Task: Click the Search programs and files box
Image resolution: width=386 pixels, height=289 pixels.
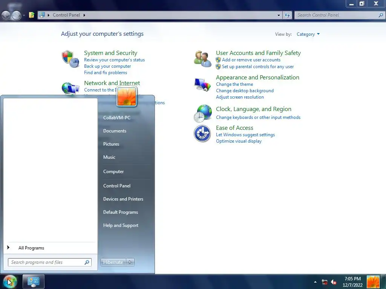Action: click(50, 262)
